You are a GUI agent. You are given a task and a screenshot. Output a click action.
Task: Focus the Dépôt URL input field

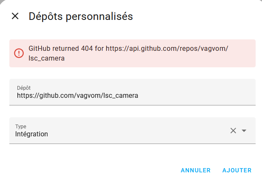[132, 92]
